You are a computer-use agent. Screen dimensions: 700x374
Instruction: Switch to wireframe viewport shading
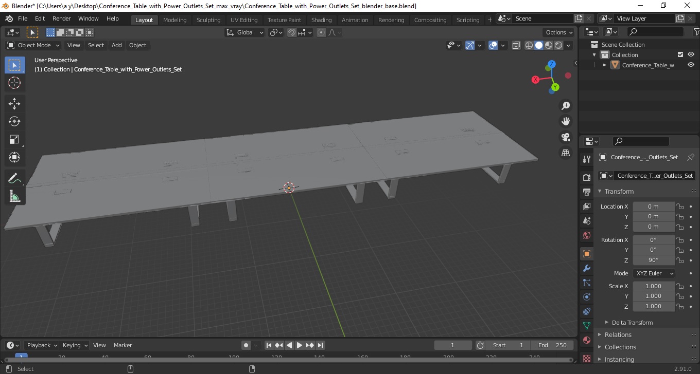[529, 45]
